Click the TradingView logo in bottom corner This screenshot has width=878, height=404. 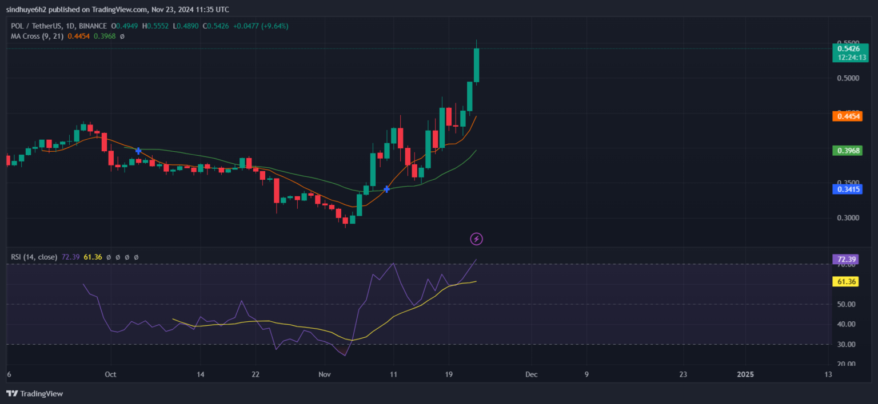click(x=34, y=394)
